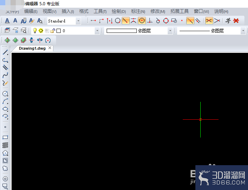Select the Polyline drawing tool

point(5,60)
